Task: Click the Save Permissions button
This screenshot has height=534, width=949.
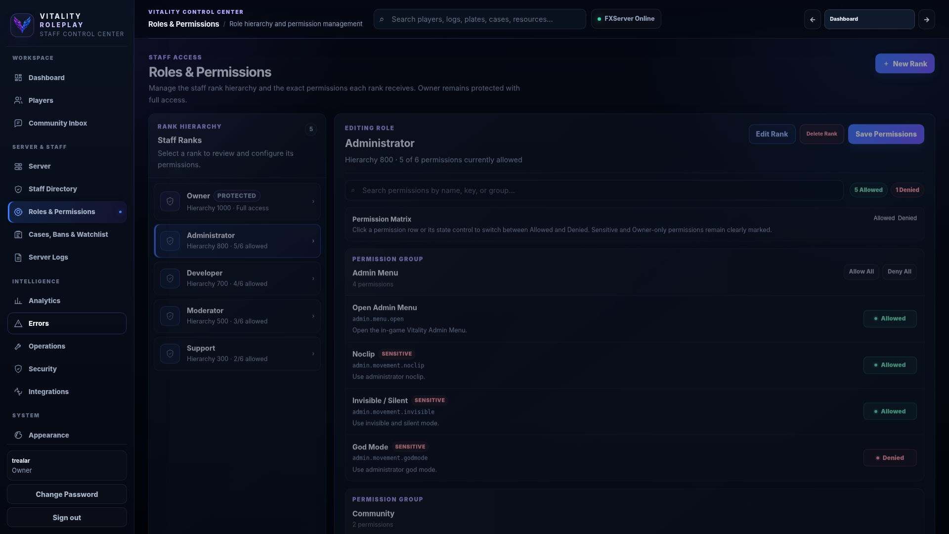Action: [886, 134]
